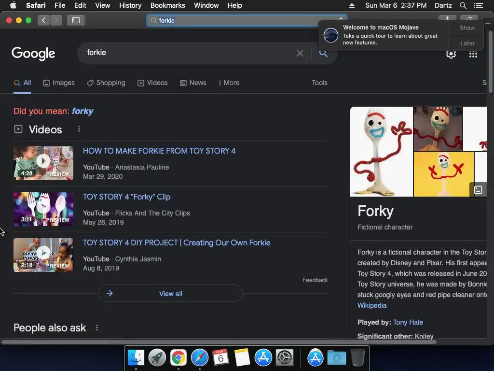494x371 pixels.
Task: Open the Wikipedia link for Forky
Action: 372,305
